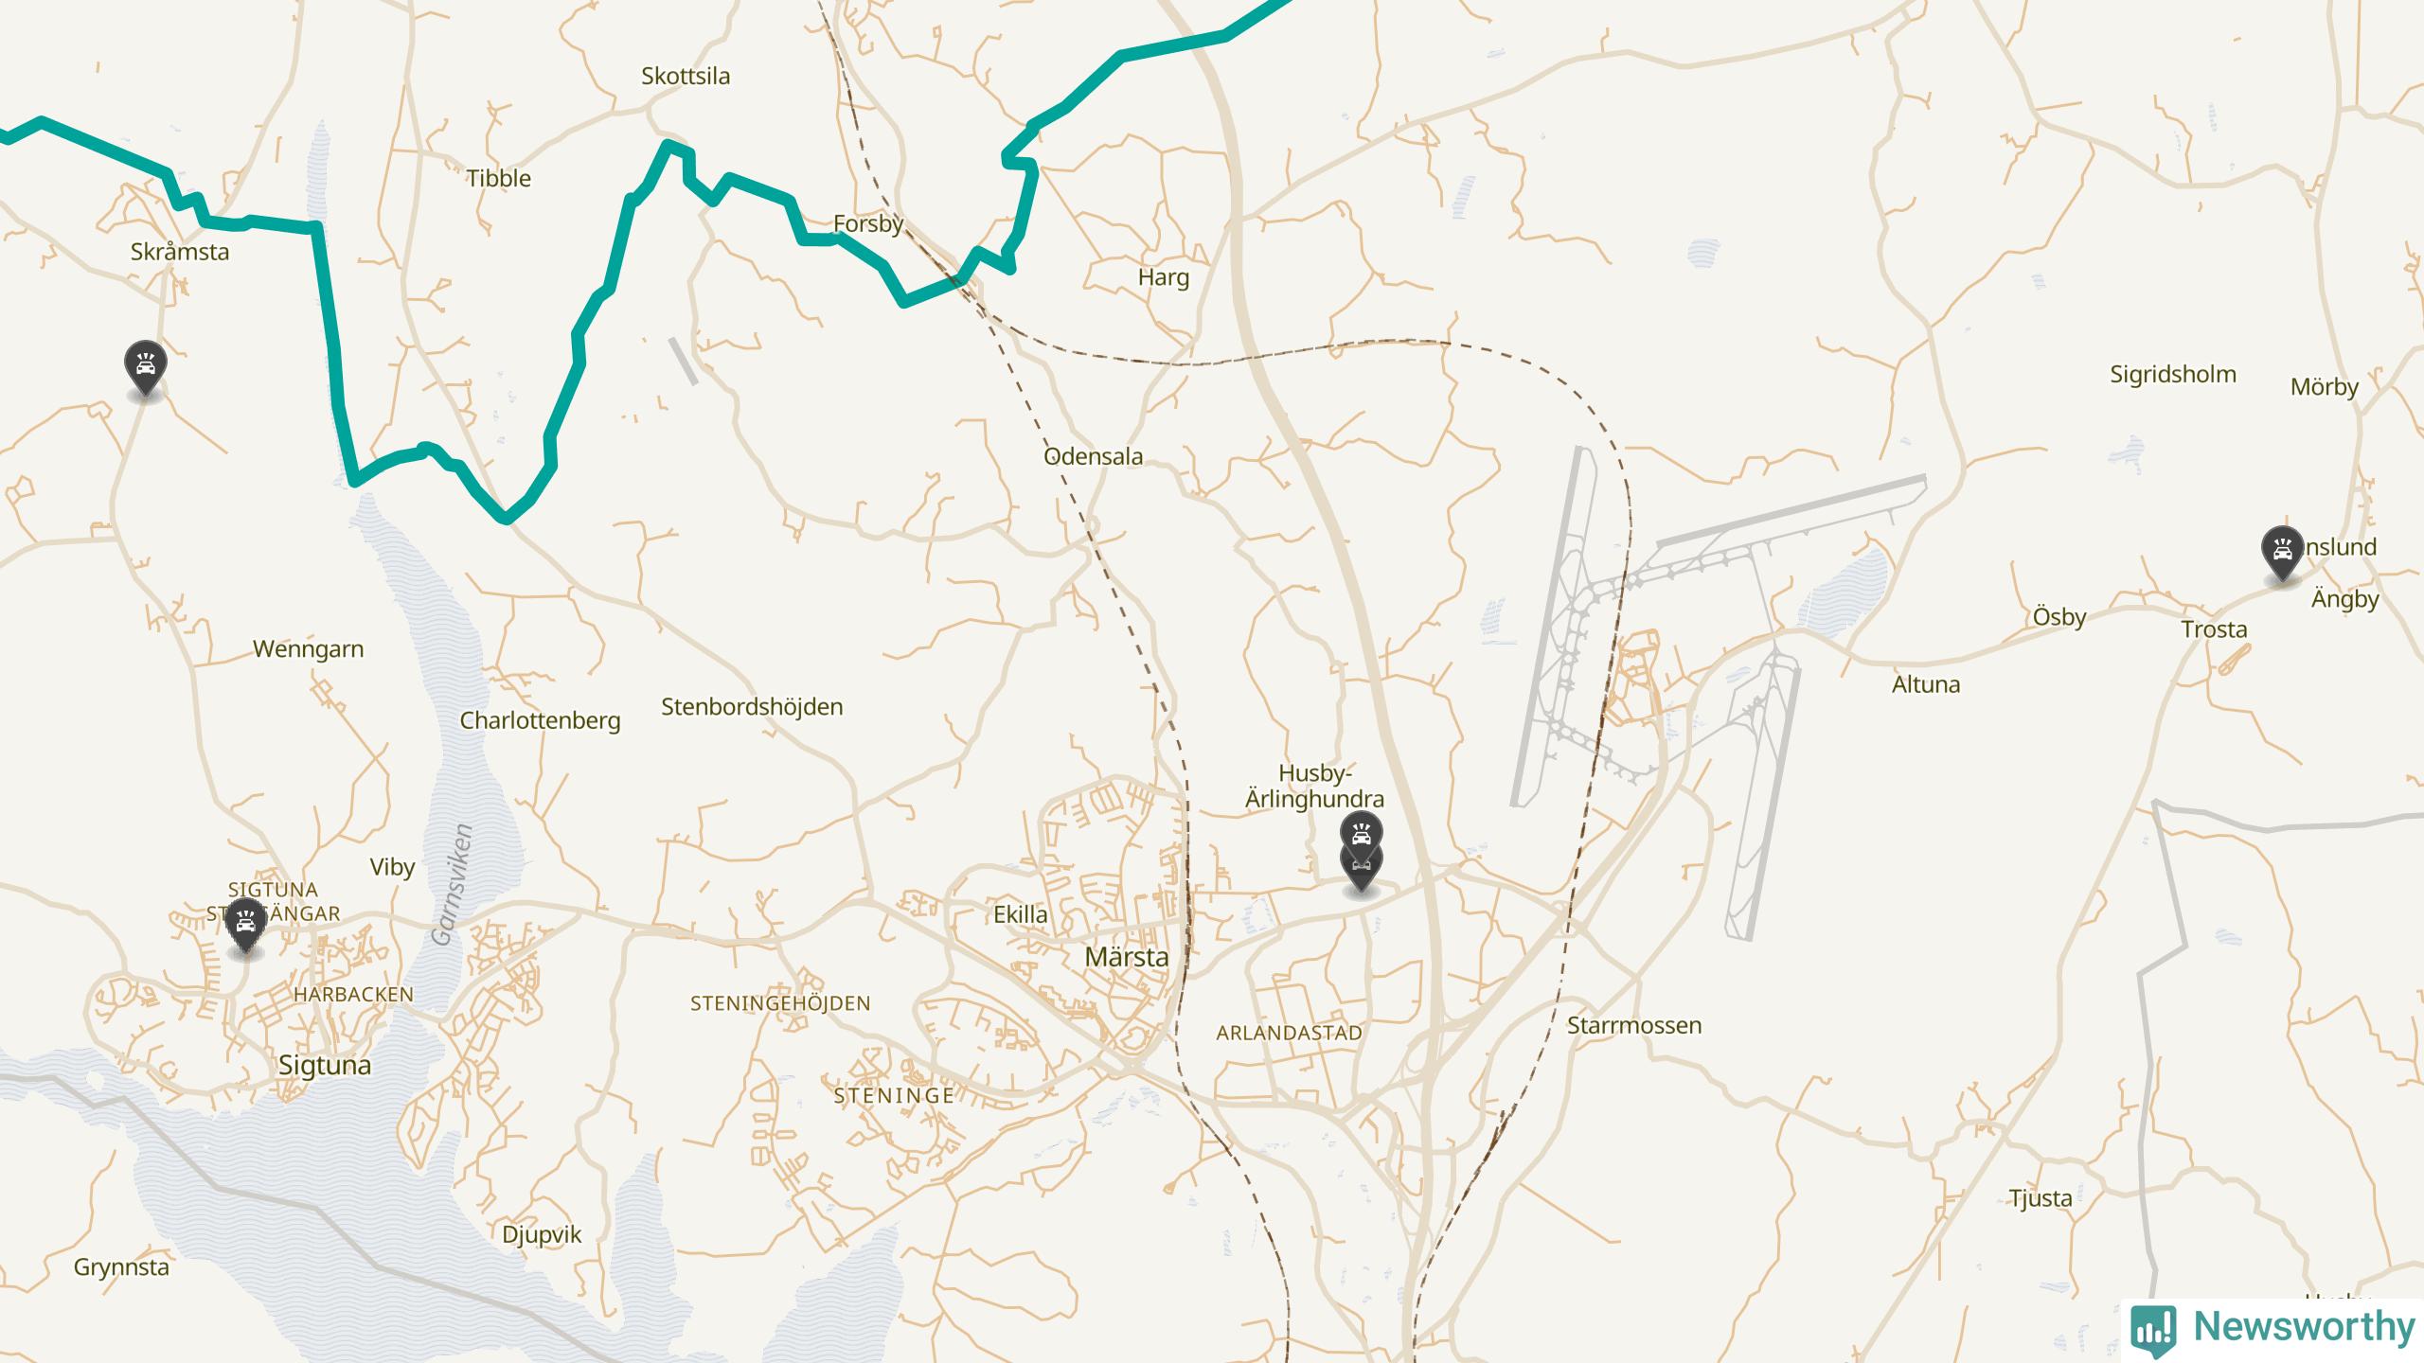Screen dimensions: 2424x1363
Task: Click the Skottsila place name
Action: 686,77
